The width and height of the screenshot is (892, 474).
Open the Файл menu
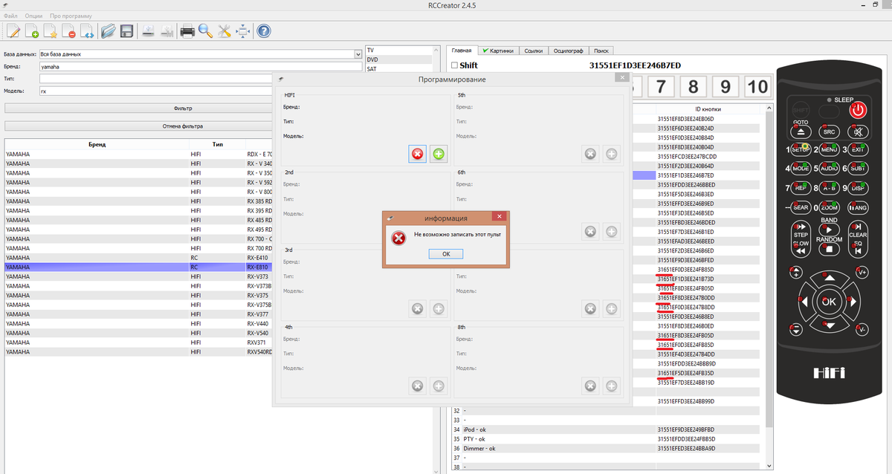coord(11,16)
